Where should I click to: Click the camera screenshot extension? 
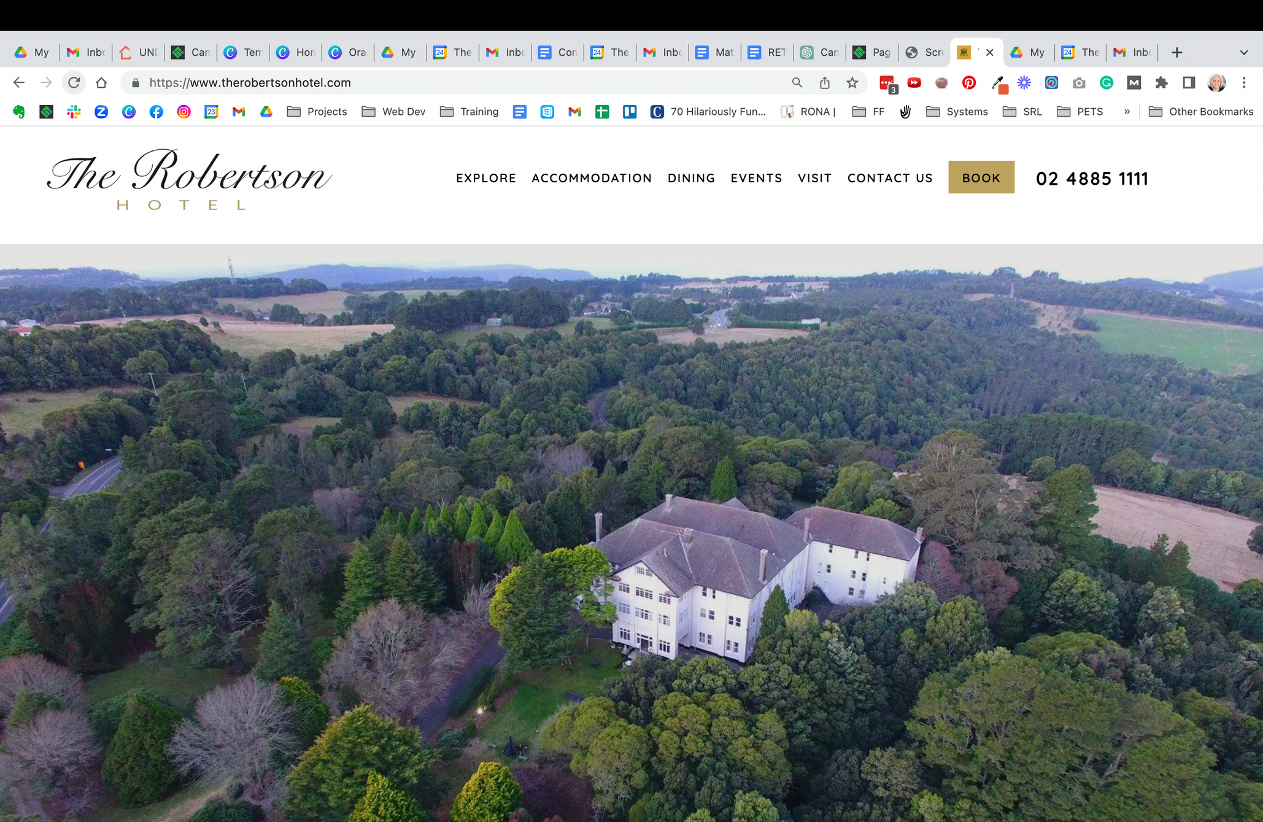point(1079,82)
